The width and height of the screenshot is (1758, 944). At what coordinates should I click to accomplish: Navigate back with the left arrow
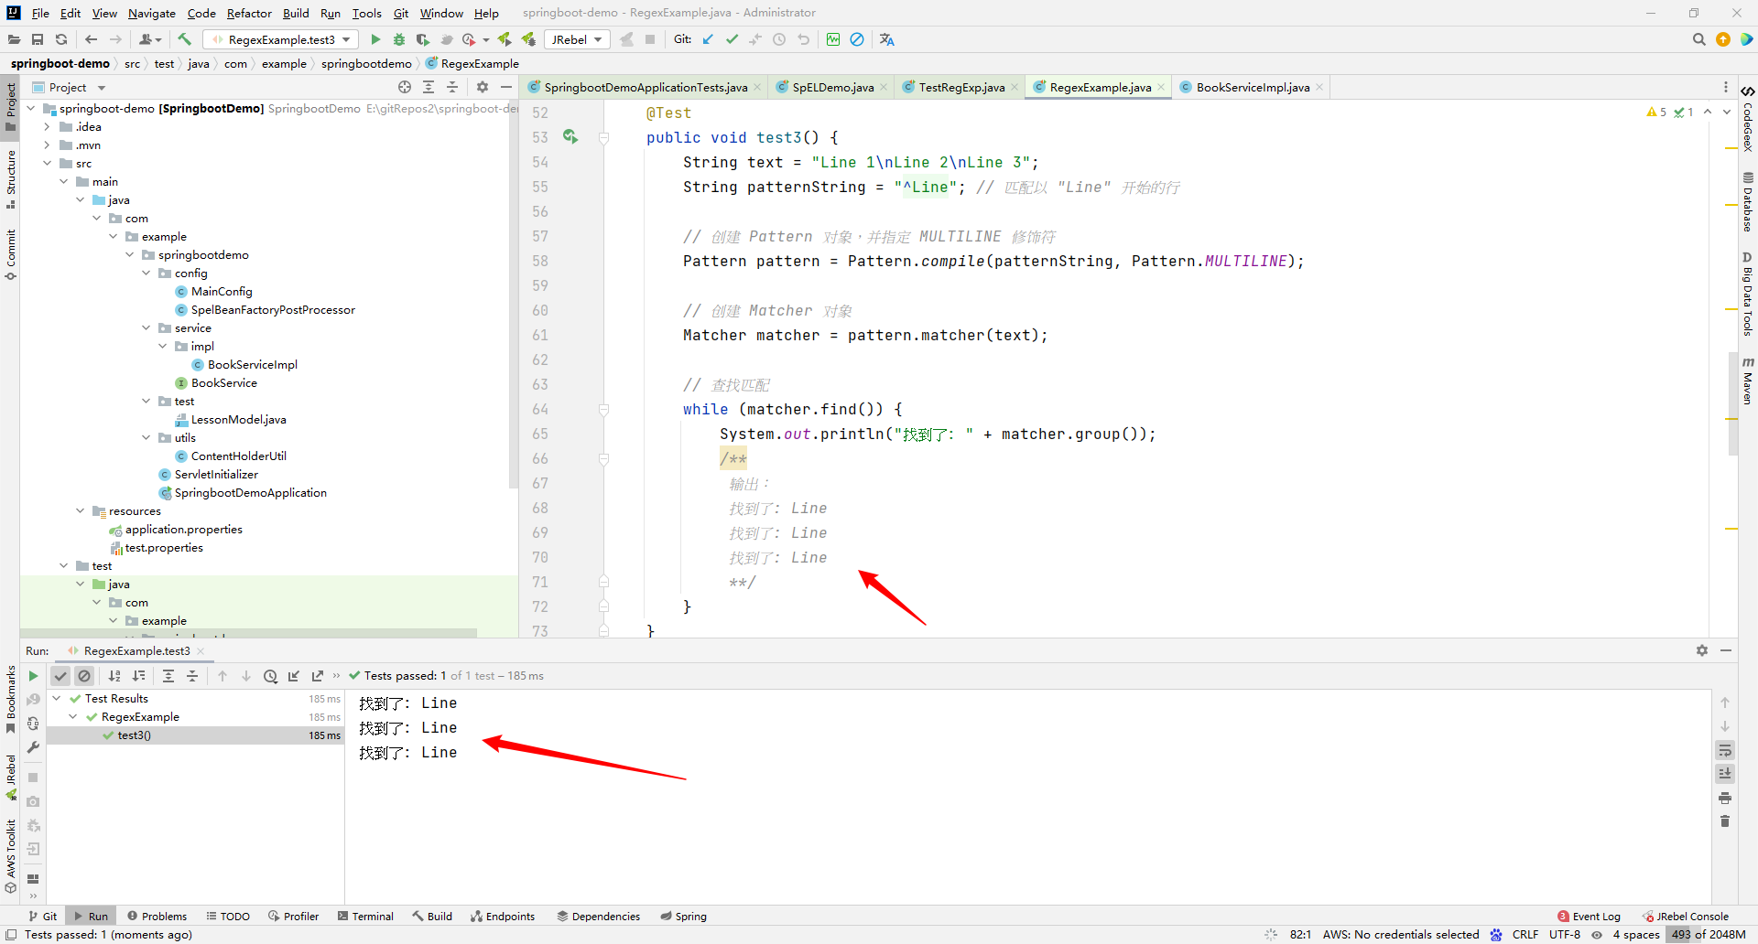tap(91, 39)
